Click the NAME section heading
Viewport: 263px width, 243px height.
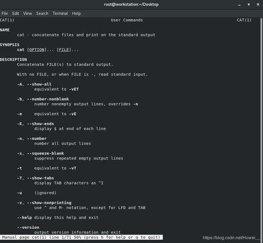(x=5, y=30)
